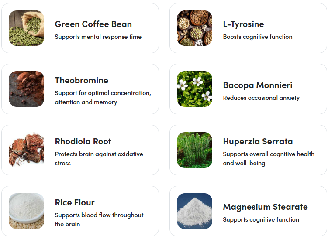Image resolution: width=328 pixels, height=239 pixels.
Task: Click the Rice Flour heading
Action: (75, 202)
